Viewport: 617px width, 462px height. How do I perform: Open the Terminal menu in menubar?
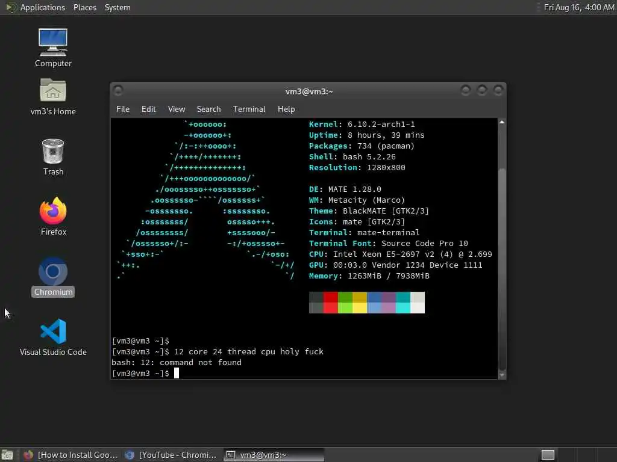tap(249, 109)
